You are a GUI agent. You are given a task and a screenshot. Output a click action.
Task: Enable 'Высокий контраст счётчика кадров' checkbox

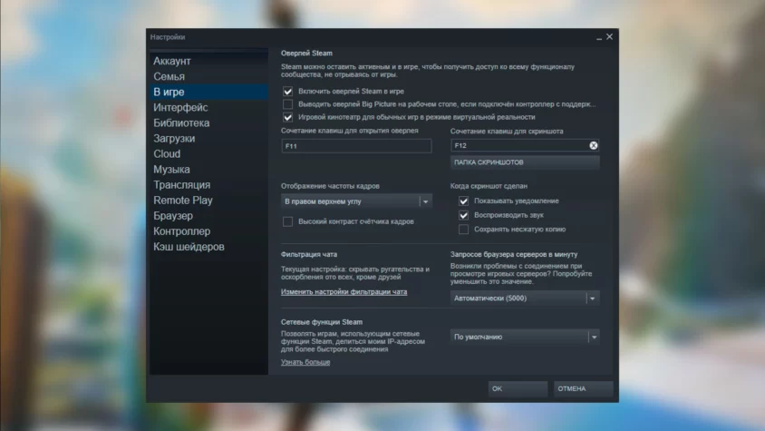tap(288, 222)
